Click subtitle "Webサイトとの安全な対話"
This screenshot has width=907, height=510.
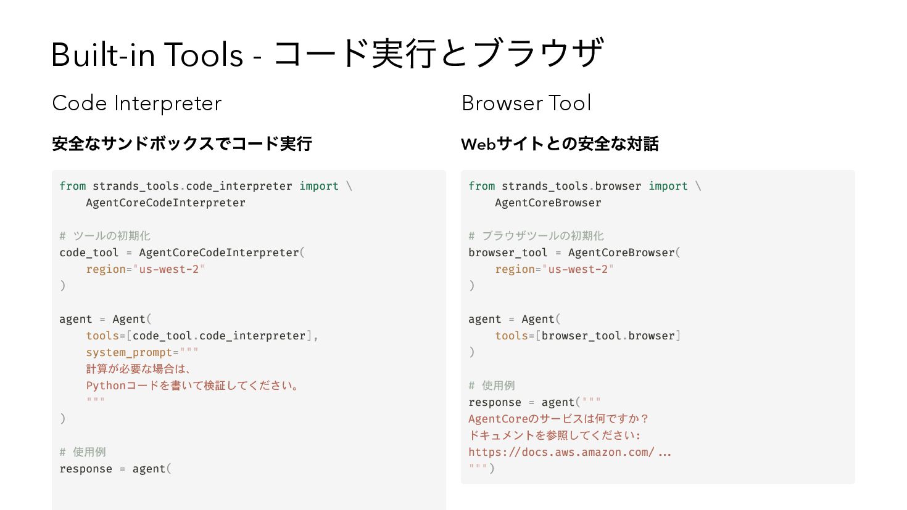point(560,144)
